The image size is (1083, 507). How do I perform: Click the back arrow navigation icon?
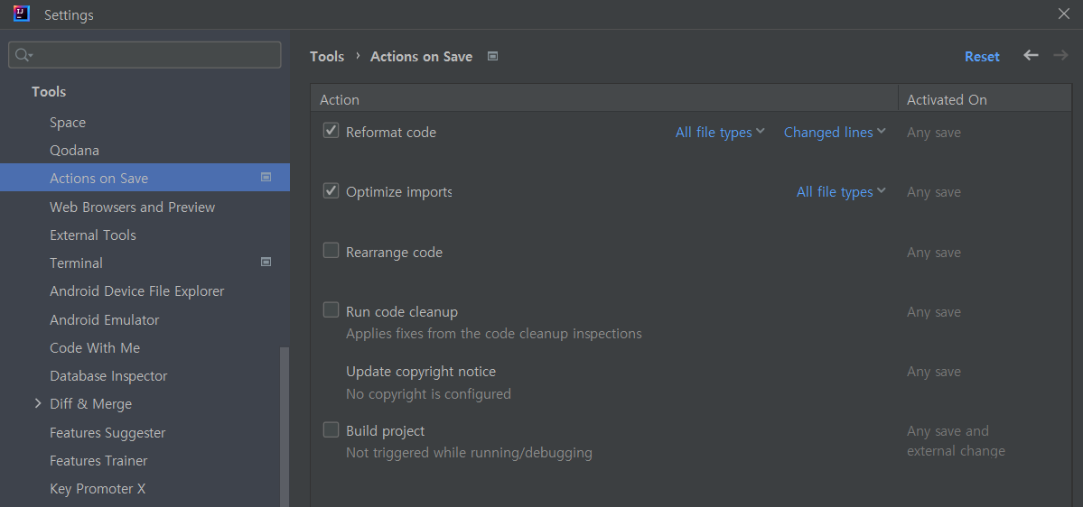(x=1031, y=55)
